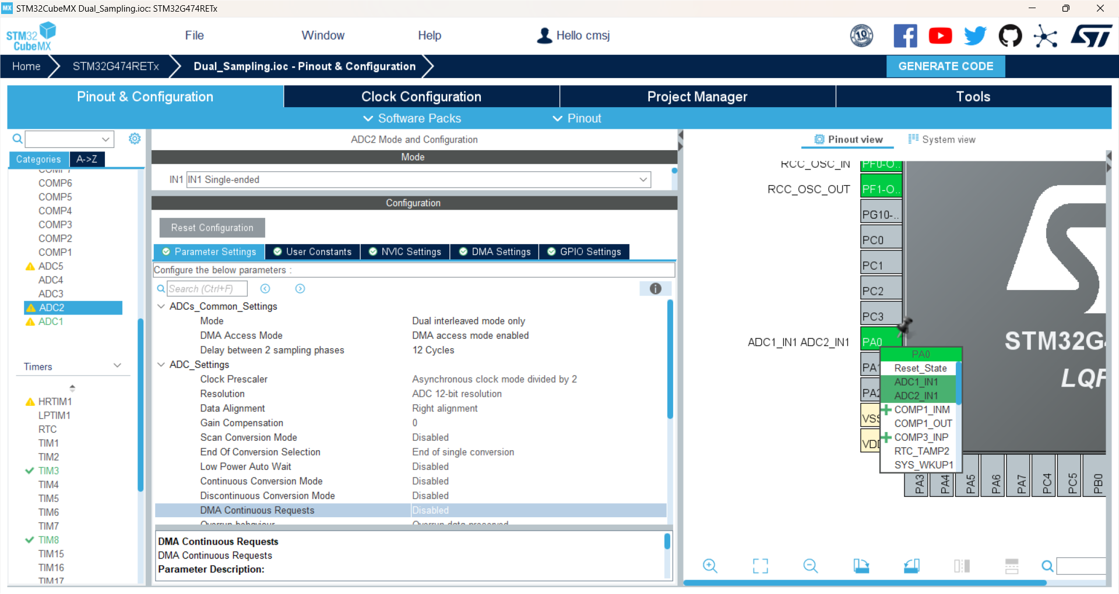
Task: Collapse the Timers category
Action: [117, 366]
